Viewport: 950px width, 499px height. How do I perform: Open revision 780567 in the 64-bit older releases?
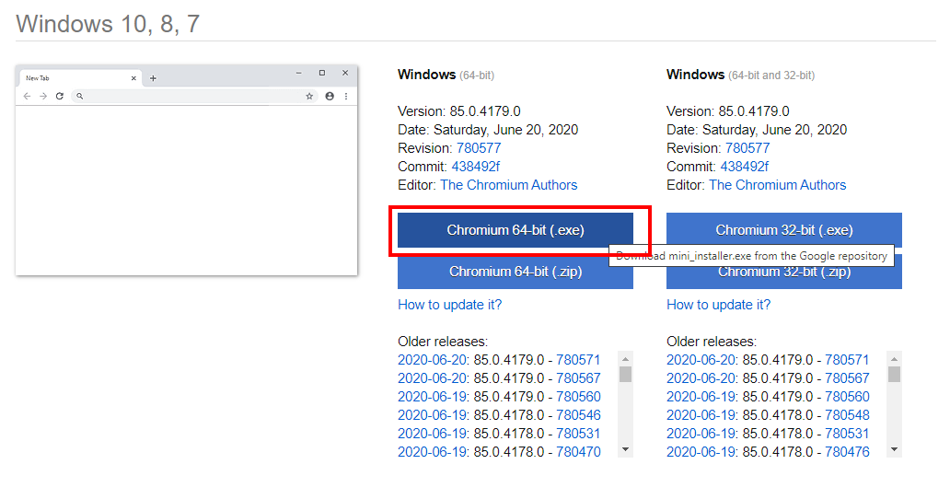click(x=578, y=378)
